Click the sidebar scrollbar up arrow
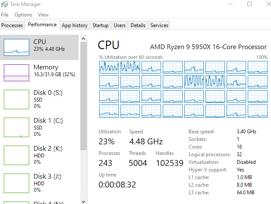This screenshot has width=271, height=204. [x=83, y=37]
